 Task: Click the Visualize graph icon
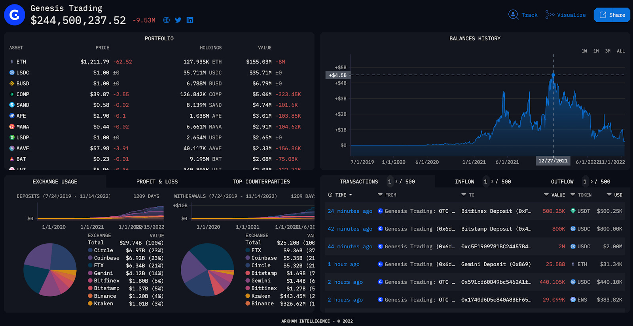point(550,15)
